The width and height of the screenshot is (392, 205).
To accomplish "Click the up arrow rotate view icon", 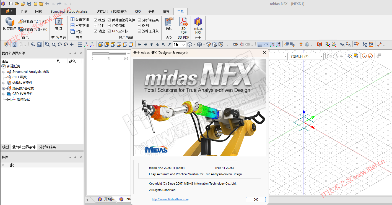I will click(x=152, y=44).
